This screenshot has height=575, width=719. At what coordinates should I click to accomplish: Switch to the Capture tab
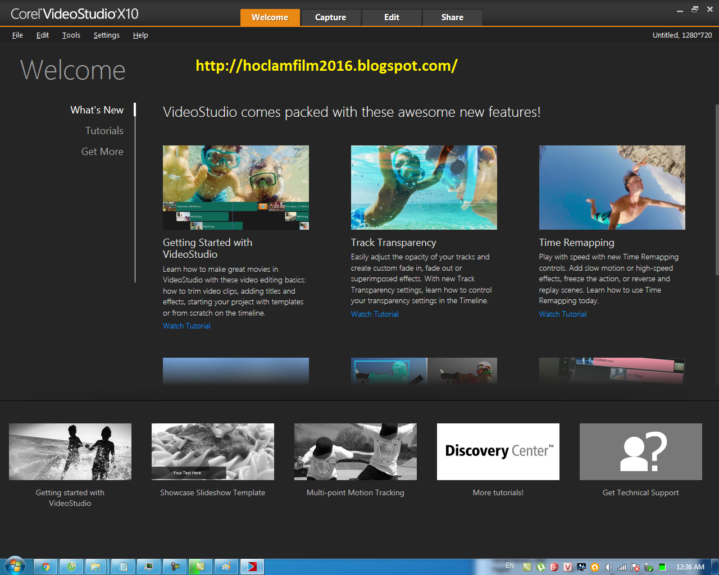[x=331, y=17]
